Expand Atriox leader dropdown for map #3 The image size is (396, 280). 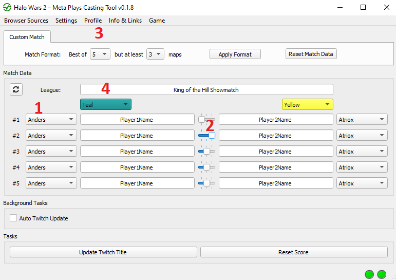pos(362,152)
